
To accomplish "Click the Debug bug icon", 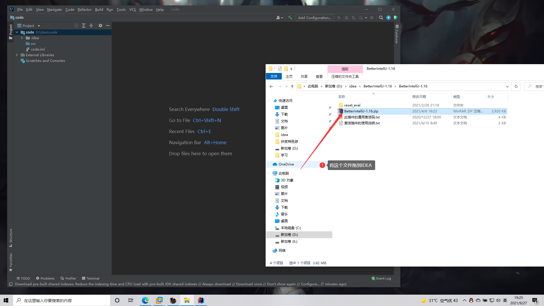I will tap(346, 18).
